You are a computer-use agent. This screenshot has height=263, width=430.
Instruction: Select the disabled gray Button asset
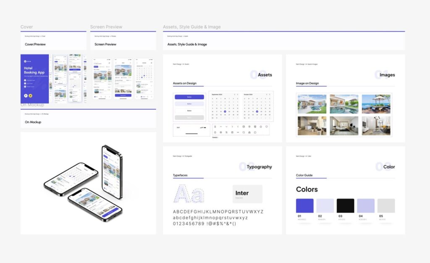point(189,118)
